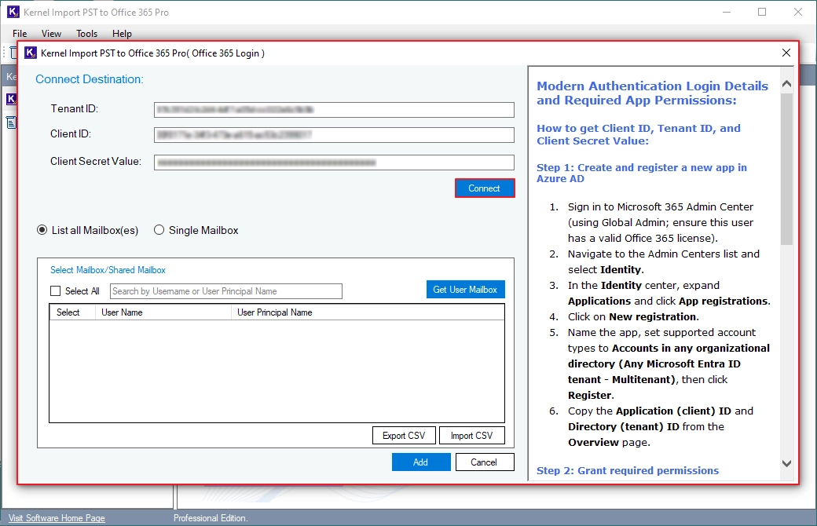Open the File menu
This screenshot has width=817, height=526.
click(20, 33)
